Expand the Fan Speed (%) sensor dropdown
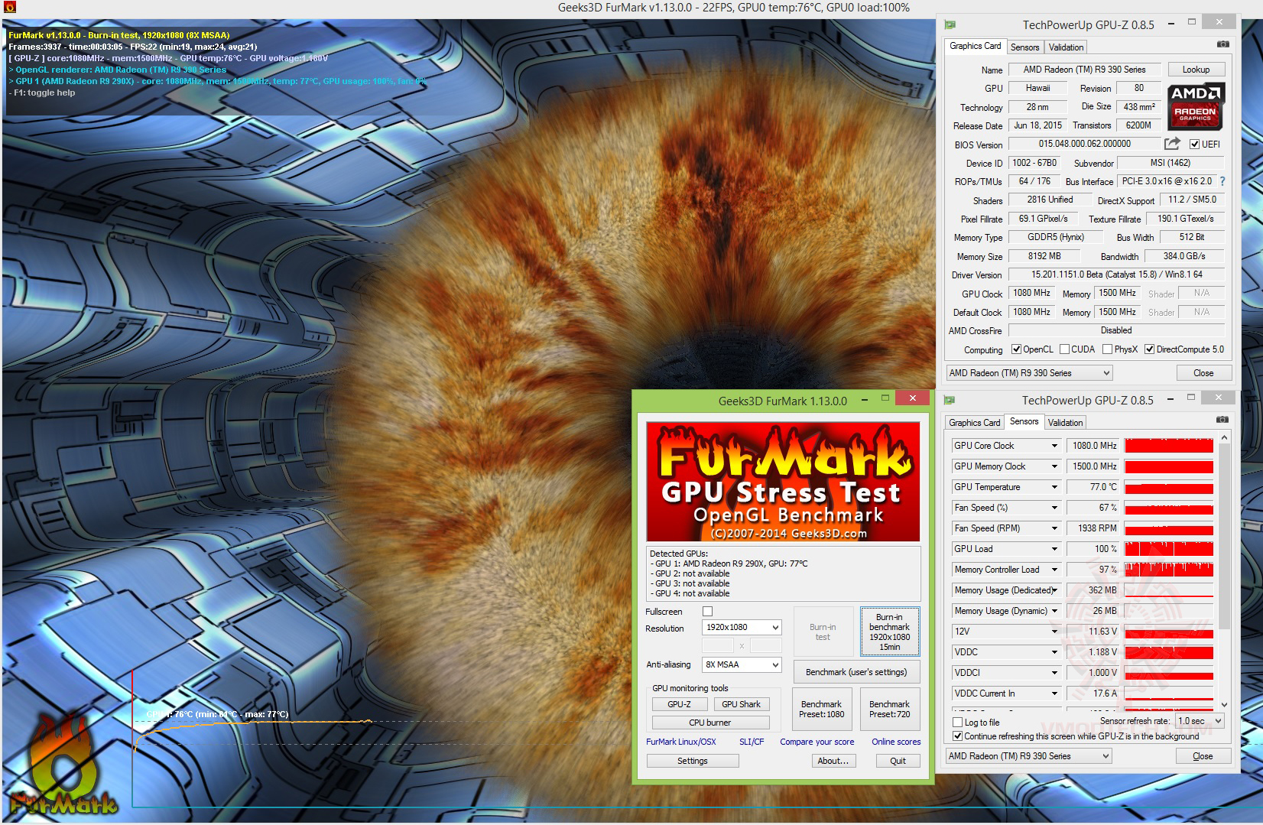1263x825 pixels. 1054,508
